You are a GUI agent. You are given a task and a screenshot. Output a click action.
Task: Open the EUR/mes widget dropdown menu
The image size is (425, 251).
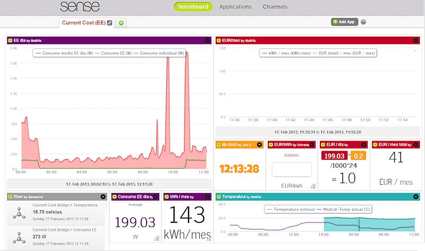416,41
